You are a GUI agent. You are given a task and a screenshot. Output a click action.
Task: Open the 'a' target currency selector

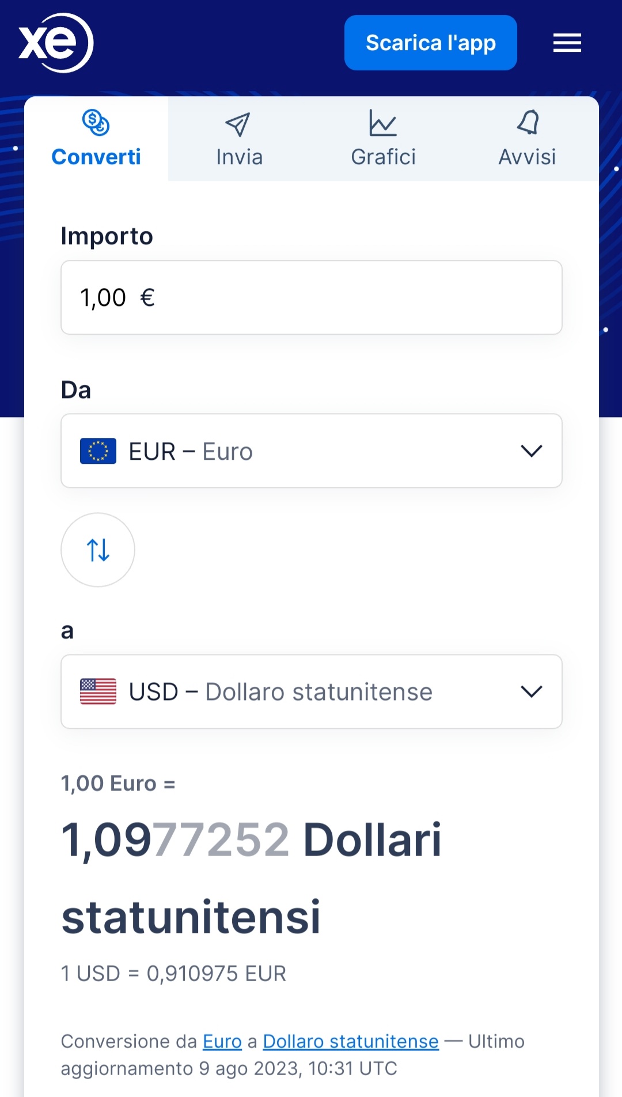click(311, 691)
